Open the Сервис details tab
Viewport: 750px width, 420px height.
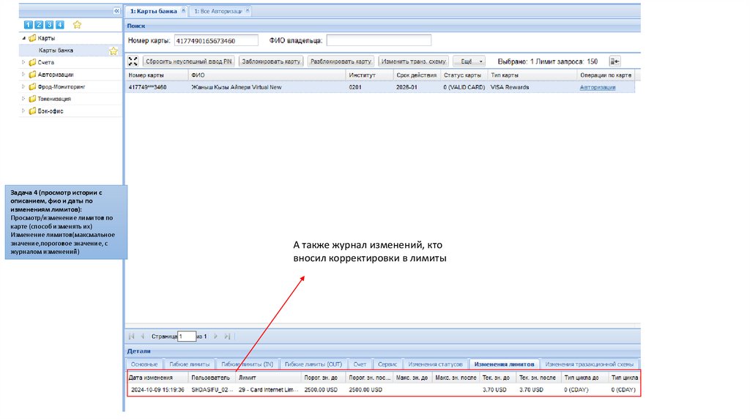387,364
